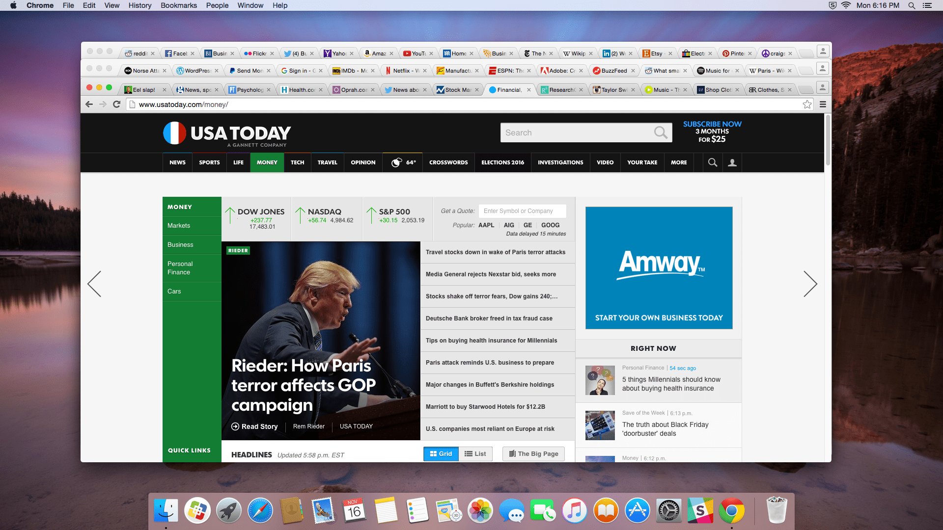
Task: Click the USA Today search magnifier icon
Action: pyautogui.click(x=661, y=132)
